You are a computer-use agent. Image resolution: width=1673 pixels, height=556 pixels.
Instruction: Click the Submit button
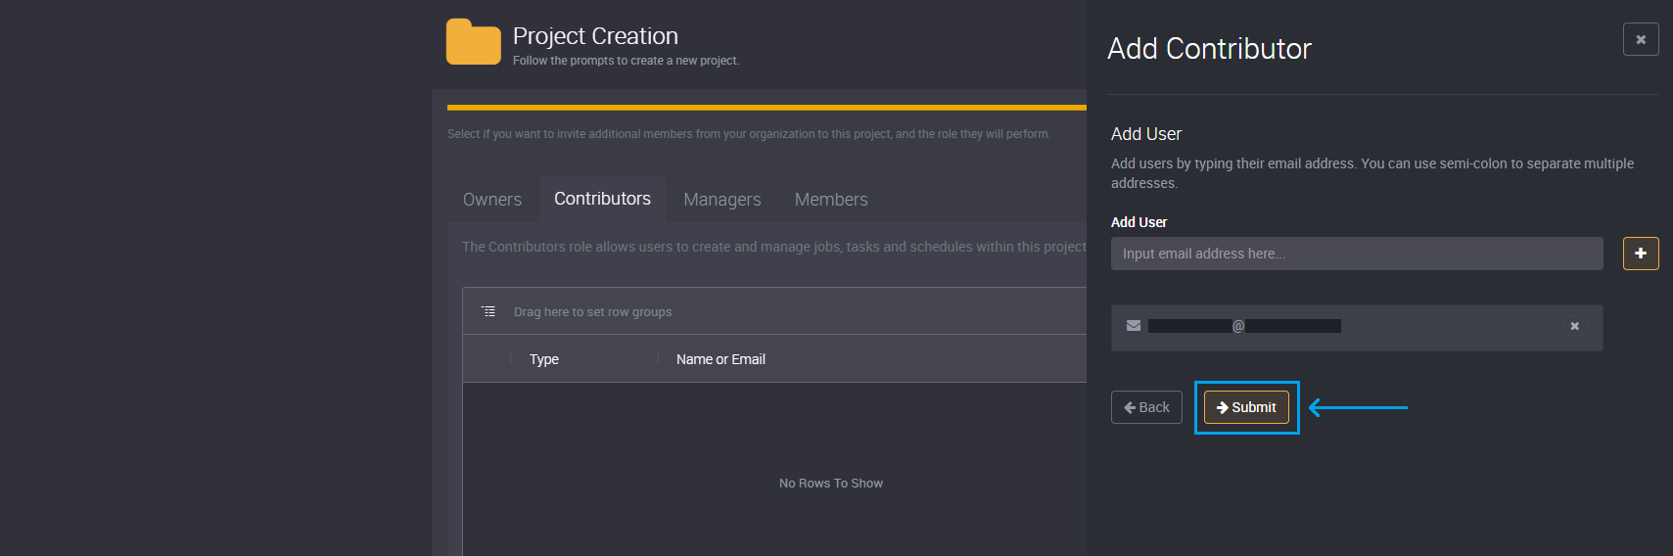point(1246,407)
